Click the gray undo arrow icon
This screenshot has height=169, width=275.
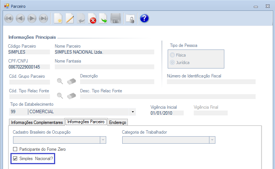pyautogui.click(x=81, y=18)
